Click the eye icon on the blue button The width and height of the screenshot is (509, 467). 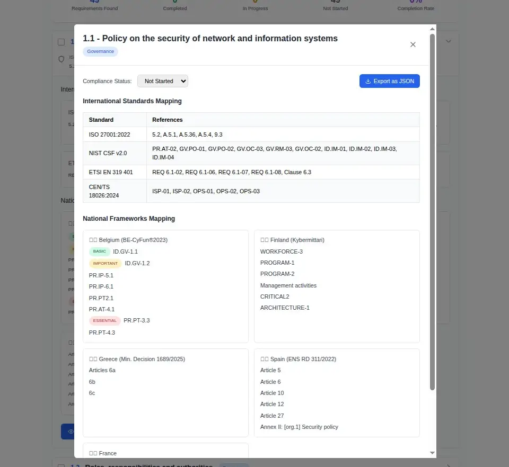tap(71, 432)
